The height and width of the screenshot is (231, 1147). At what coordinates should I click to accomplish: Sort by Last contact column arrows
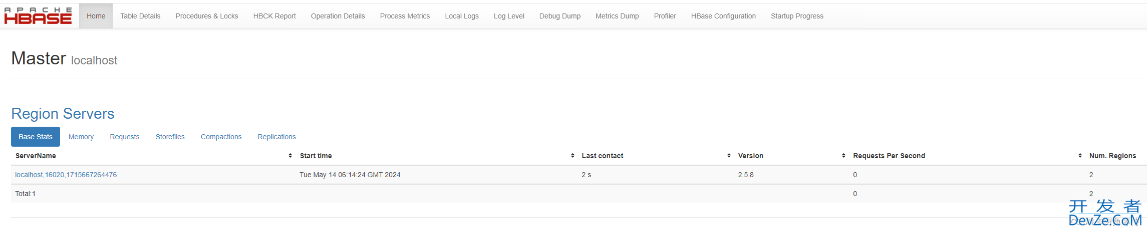[729, 156]
